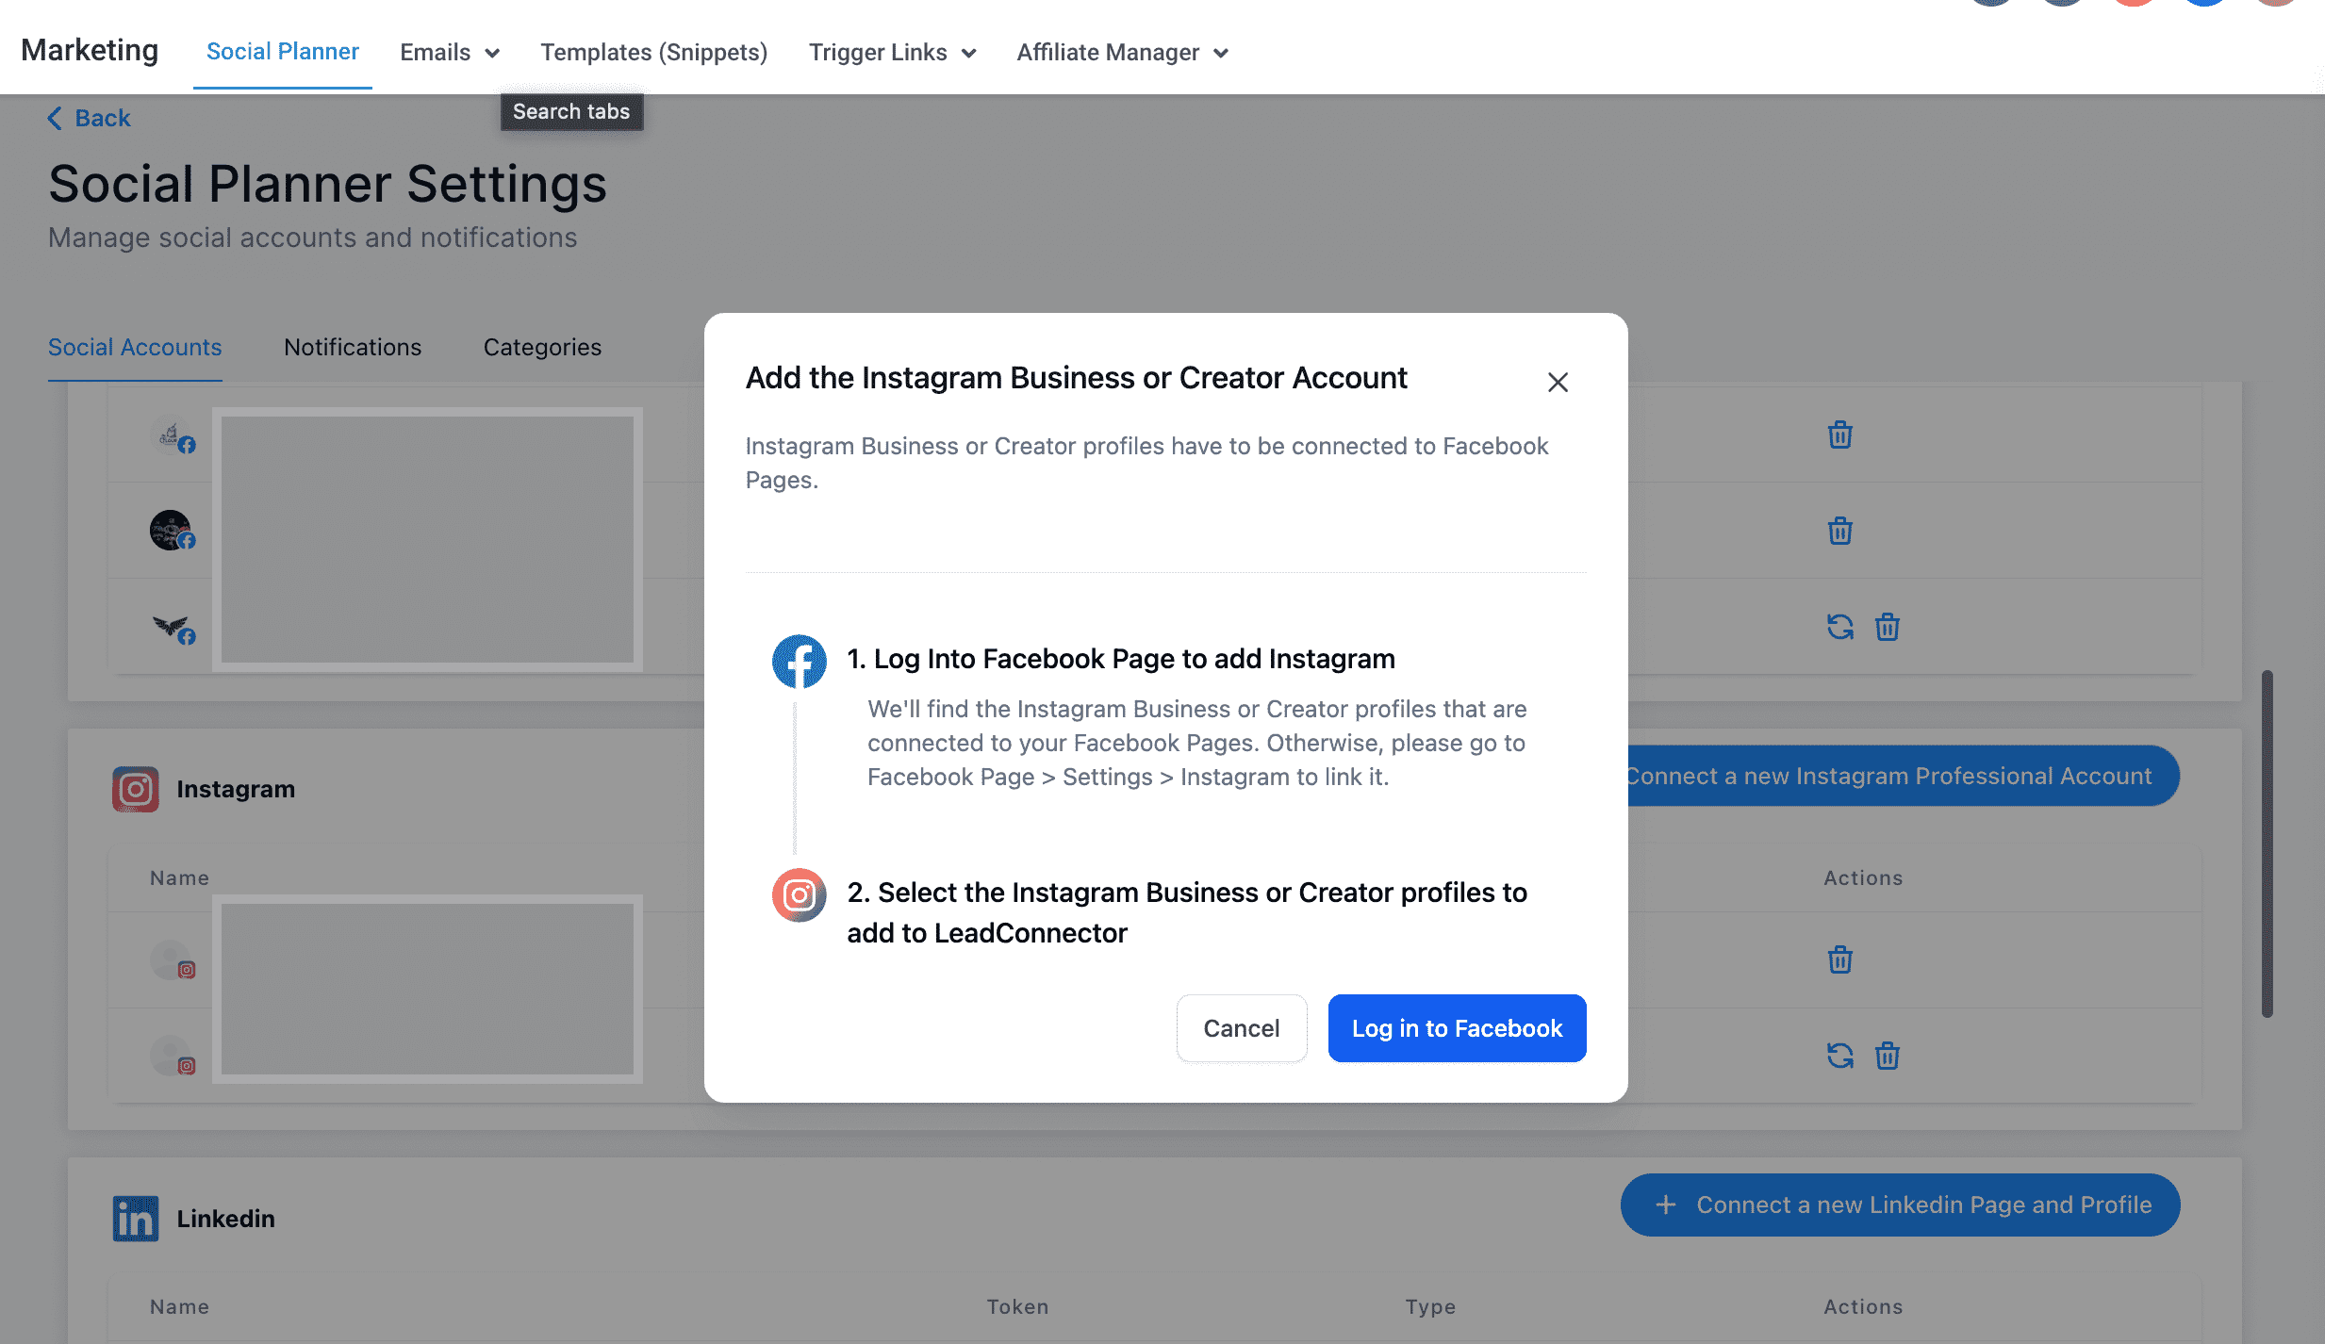The height and width of the screenshot is (1344, 2325).
Task: Switch to the Social Accounts tab
Action: [x=135, y=348]
